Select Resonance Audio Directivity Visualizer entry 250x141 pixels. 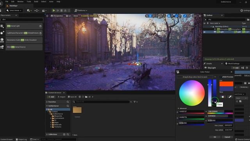tap(24, 40)
